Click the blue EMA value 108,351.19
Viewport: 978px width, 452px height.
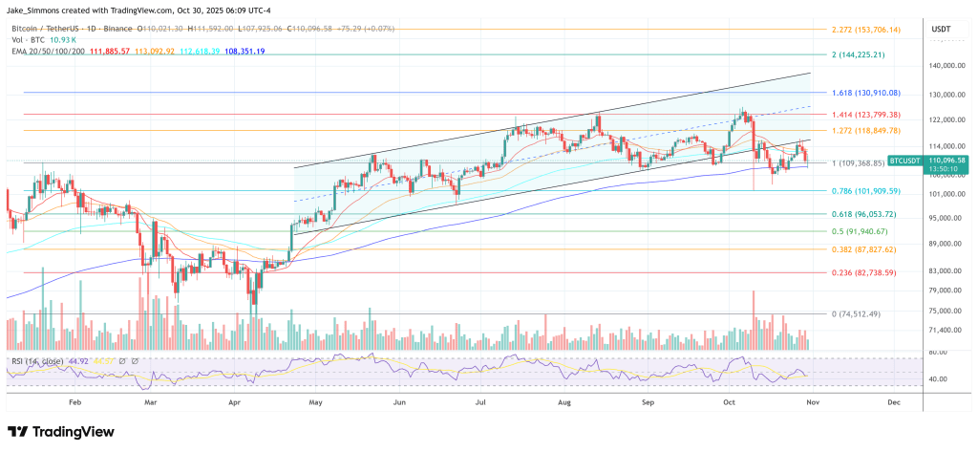pos(244,50)
